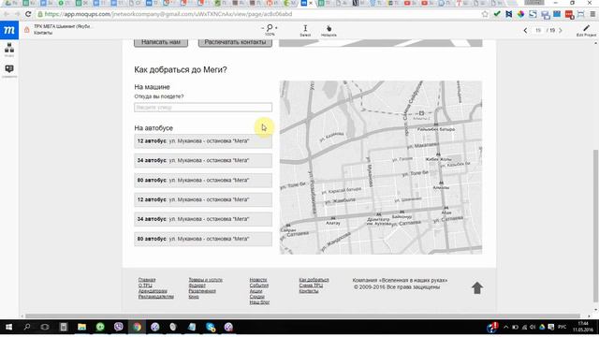599x337 pixels.
Task: Select first 80 автобус route row
Action: pyautogui.click(x=203, y=180)
